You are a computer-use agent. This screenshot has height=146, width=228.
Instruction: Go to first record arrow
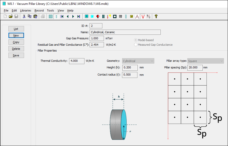pyautogui.click(x=62, y=17)
